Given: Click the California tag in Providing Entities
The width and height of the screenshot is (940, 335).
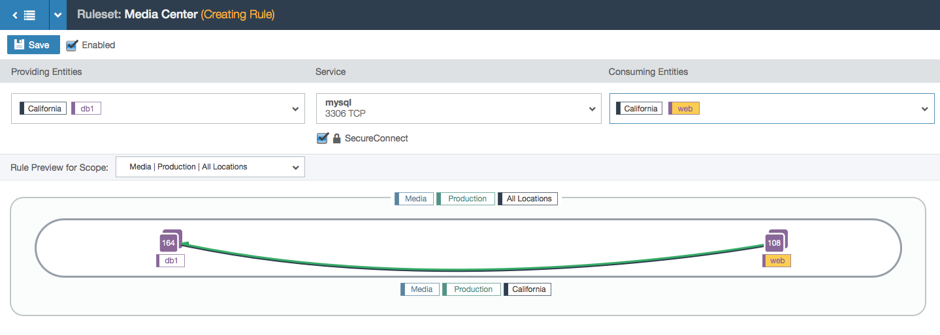Looking at the screenshot, I should pyautogui.click(x=43, y=109).
